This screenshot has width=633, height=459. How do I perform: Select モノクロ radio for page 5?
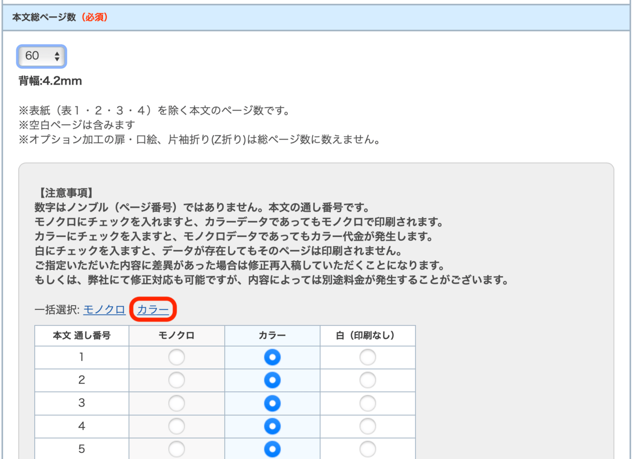[x=177, y=449]
